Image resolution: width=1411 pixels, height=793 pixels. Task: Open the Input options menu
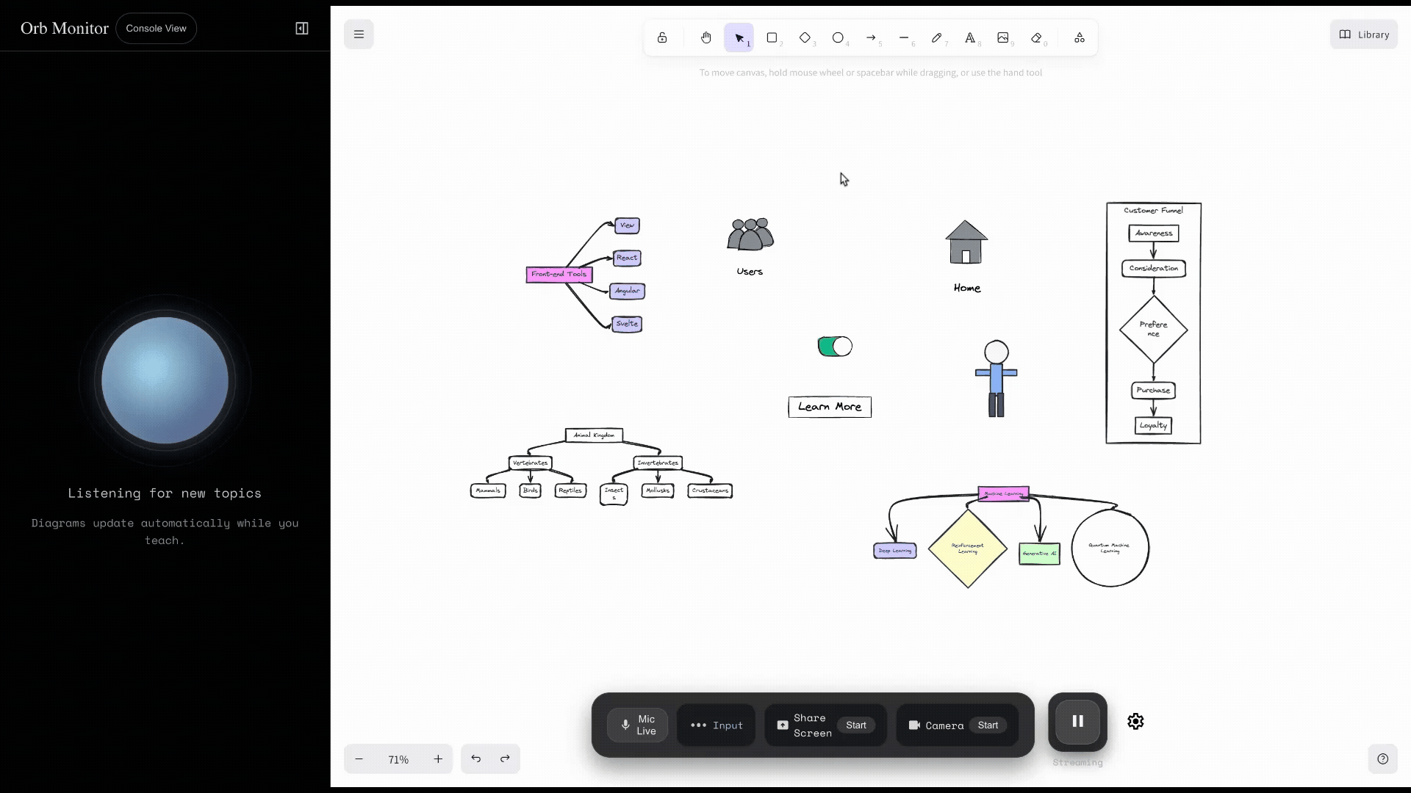pyautogui.click(x=716, y=725)
